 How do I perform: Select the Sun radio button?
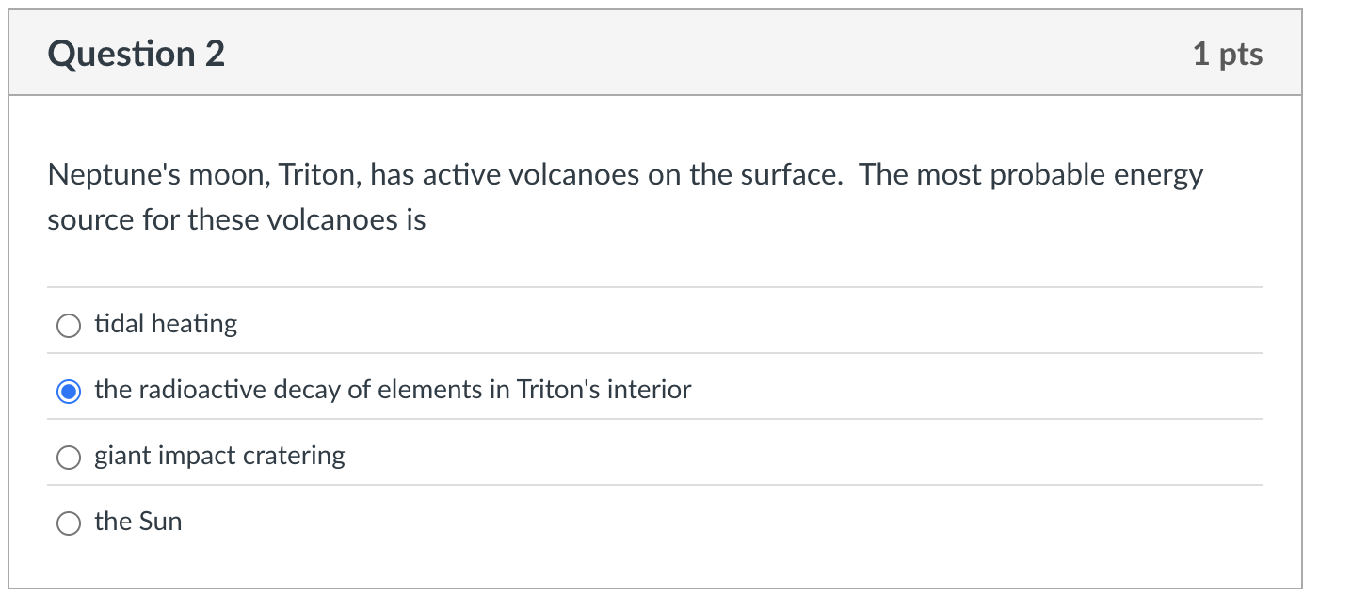(x=68, y=523)
